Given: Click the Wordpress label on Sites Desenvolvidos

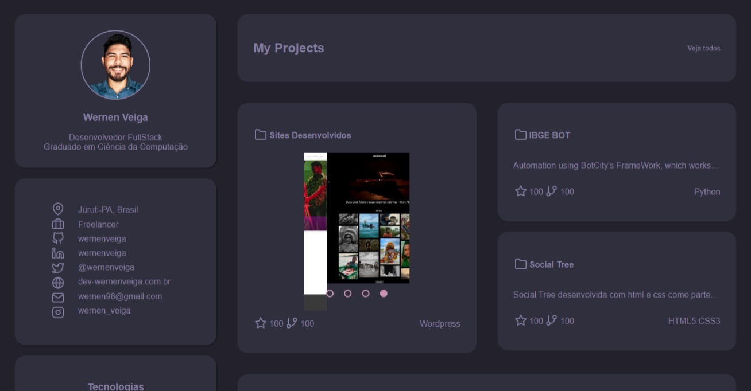Looking at the screenshot, I should pyautogui.click(x=440, y=324).
